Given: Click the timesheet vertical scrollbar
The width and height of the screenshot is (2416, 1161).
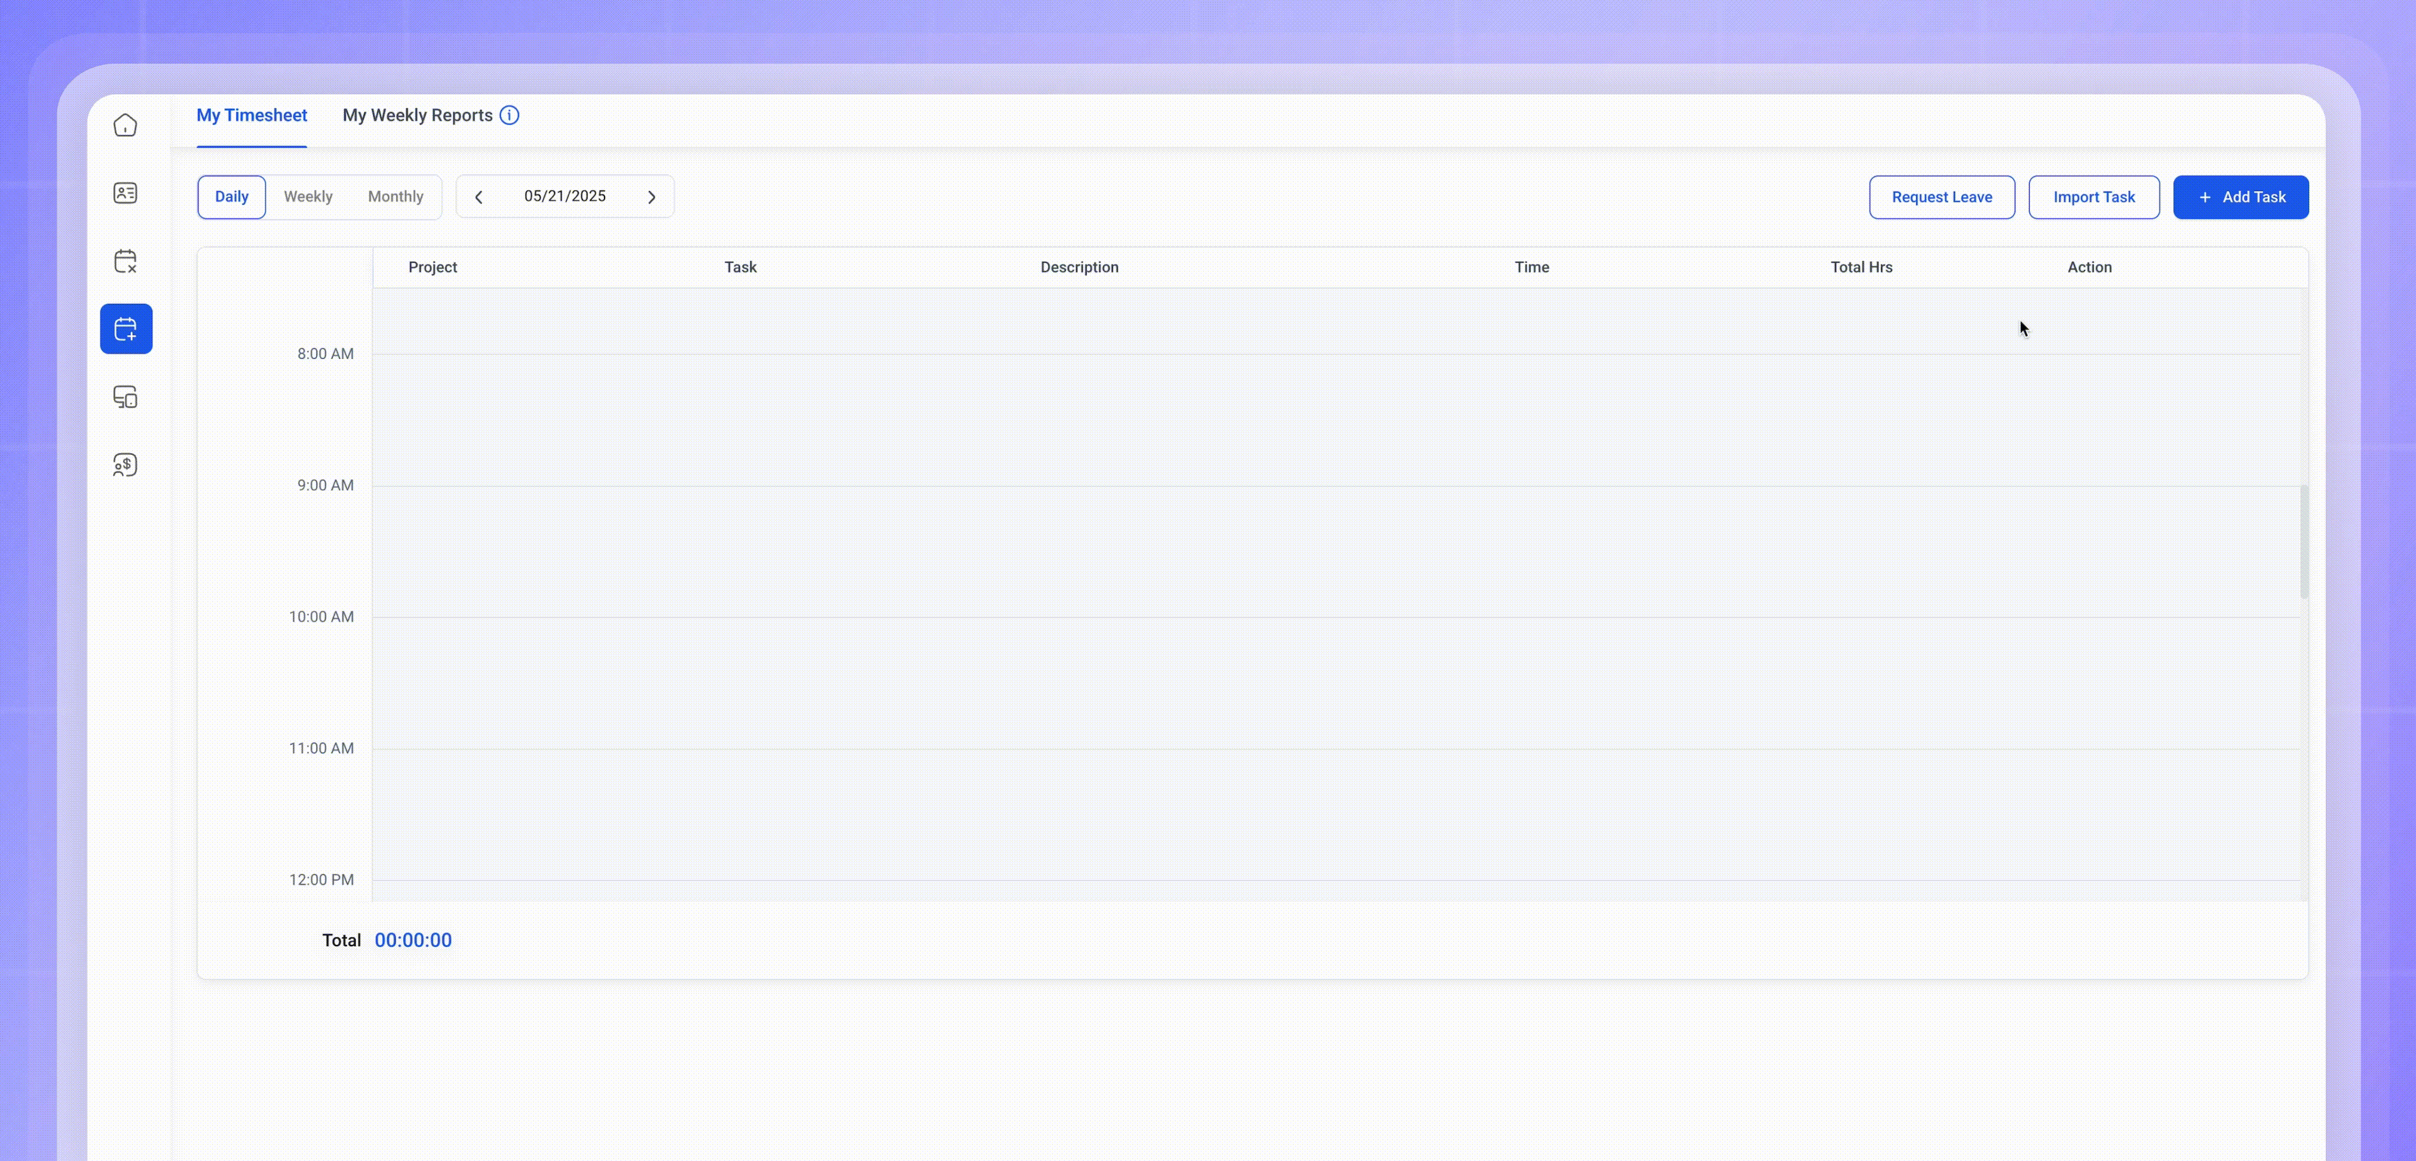Looking at the screenshot, I should [x=2303, y=542].
